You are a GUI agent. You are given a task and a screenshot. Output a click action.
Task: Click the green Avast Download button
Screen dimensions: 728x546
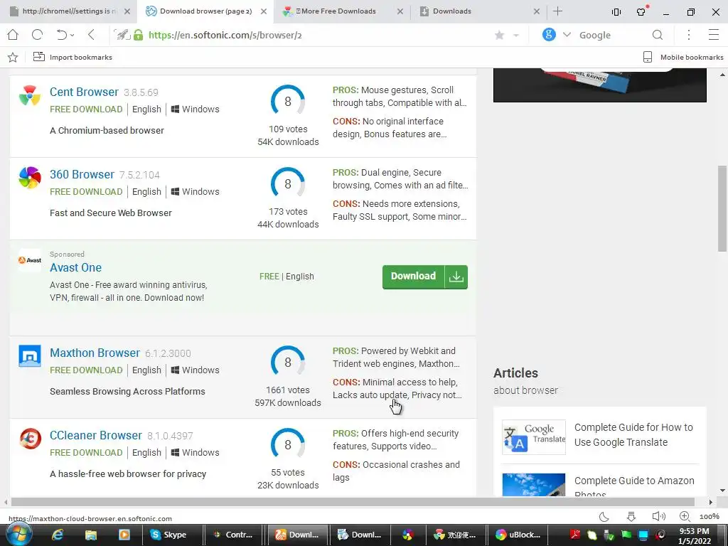425,277
